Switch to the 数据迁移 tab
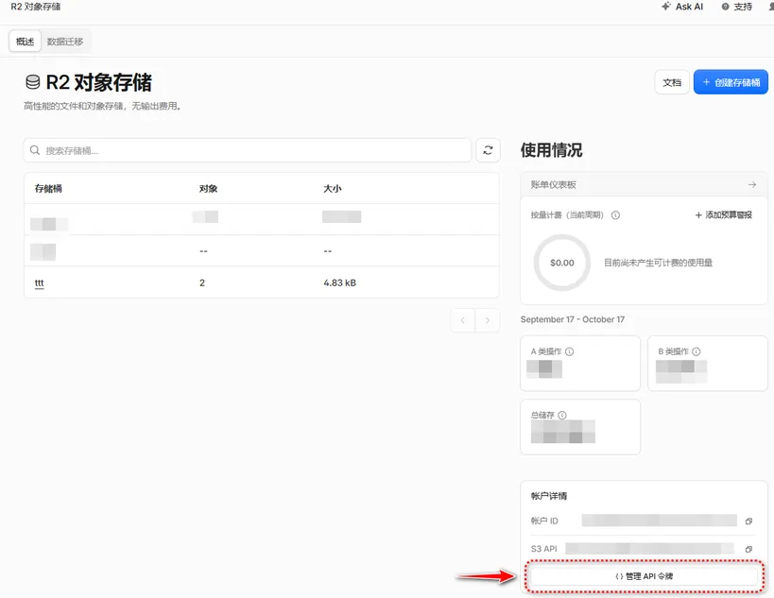The image size is (774, 598). (65, 42)
